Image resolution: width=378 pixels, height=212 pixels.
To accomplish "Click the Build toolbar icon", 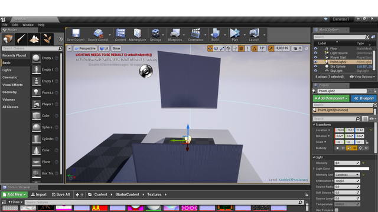I will [x=215, y=35].
